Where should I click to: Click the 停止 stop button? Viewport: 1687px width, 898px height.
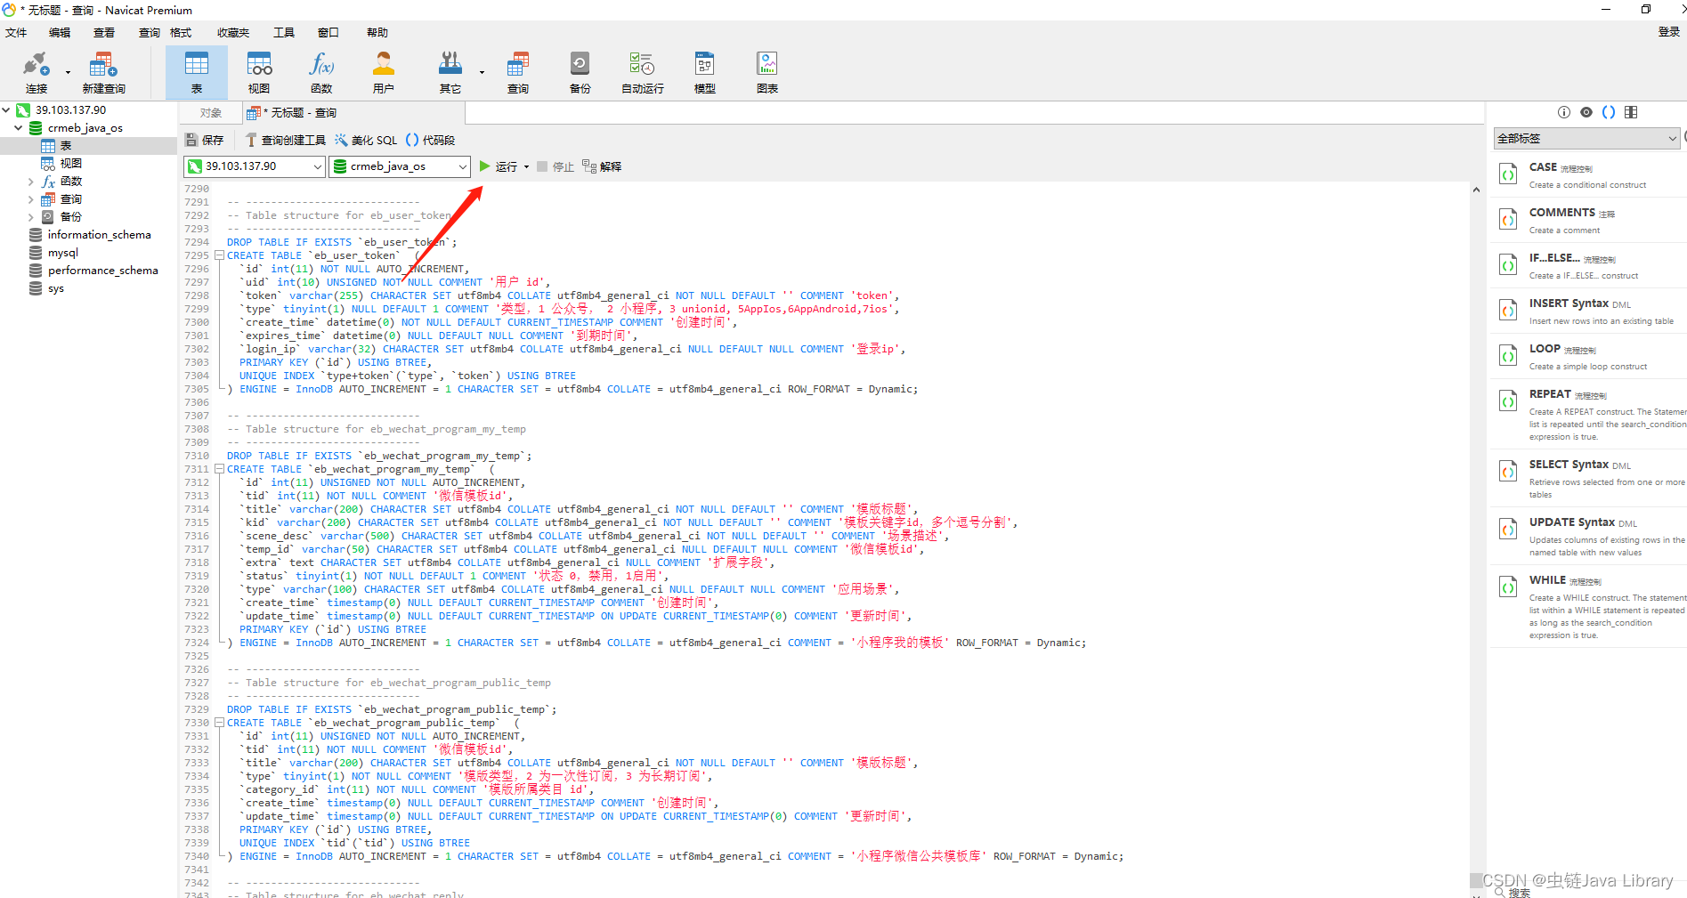(556, 166)
